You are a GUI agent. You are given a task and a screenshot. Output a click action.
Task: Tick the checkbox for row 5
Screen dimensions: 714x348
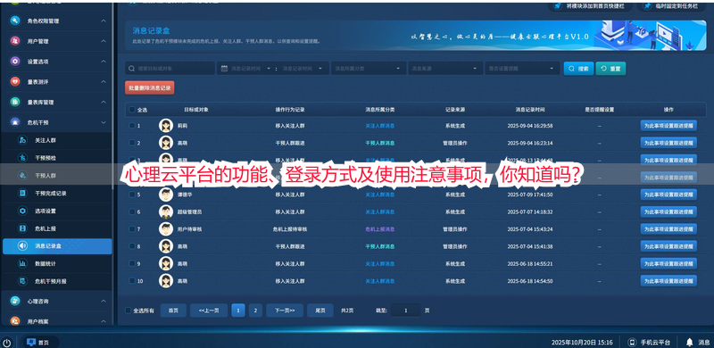click(132, 195)
